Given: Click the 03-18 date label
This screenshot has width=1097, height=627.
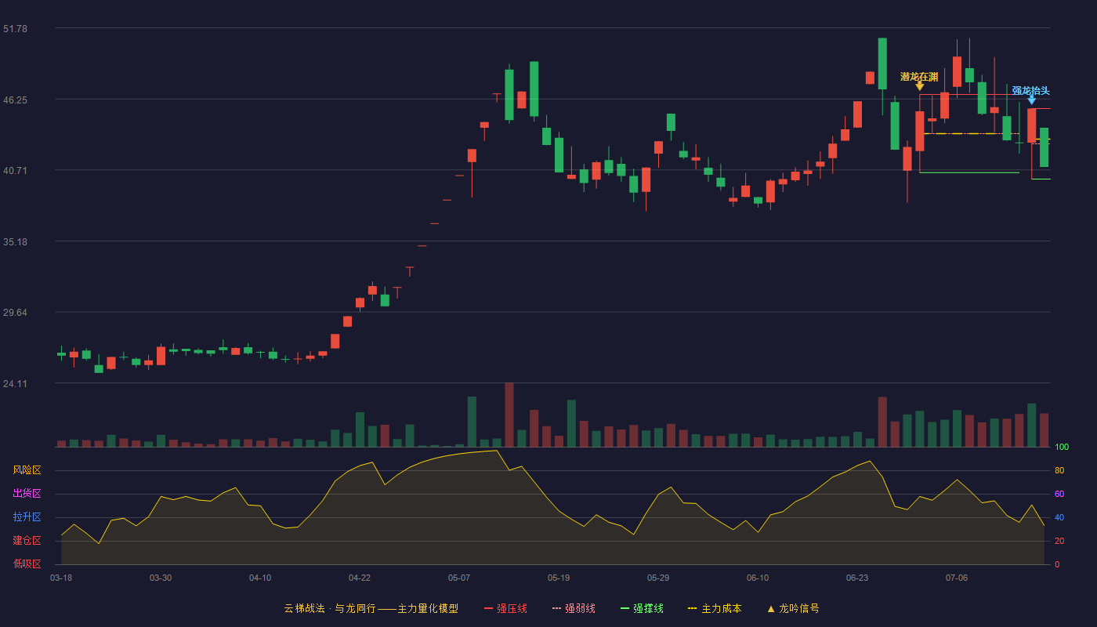Looking at the screenshot, I should click(x=61, y=578).
